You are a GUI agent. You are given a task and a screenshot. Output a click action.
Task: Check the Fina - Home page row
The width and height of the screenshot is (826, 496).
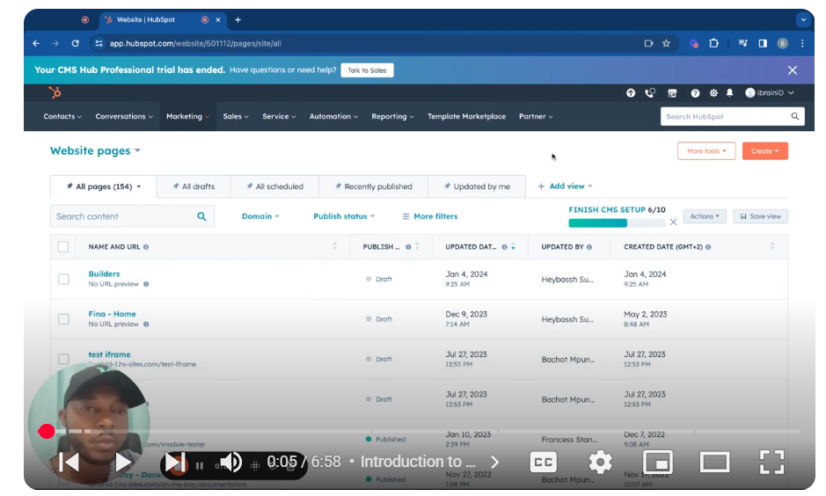pos(63,319)
